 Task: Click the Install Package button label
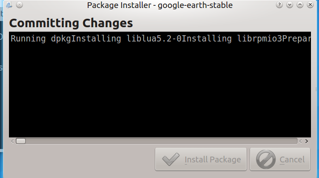point(213,160)
